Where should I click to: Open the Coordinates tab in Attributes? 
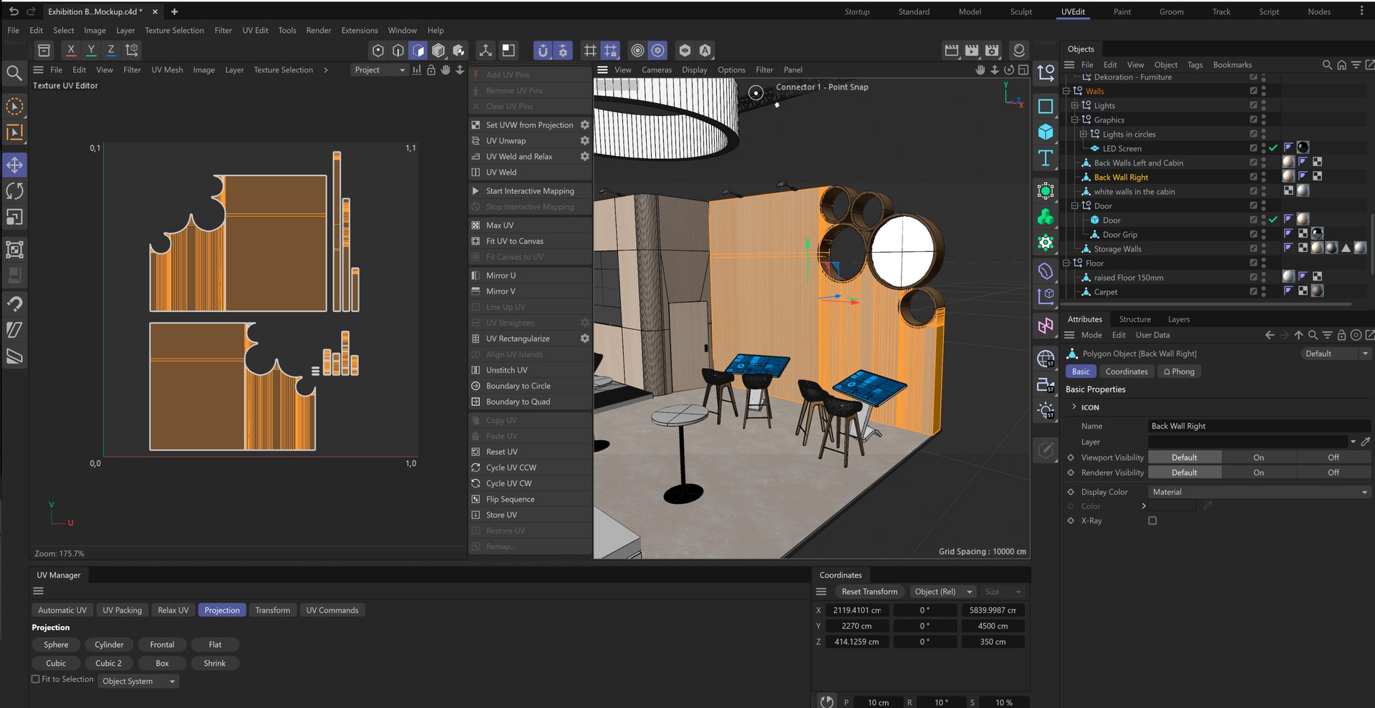click(1126, 372)
